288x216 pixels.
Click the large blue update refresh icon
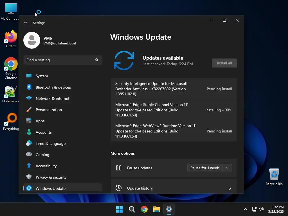point(124,60)
